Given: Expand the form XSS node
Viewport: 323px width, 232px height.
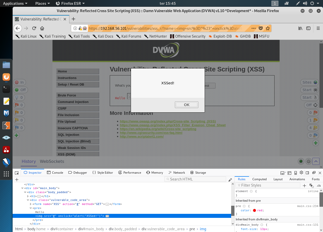Looking at the screenshot, I should (x=31, y=204).
